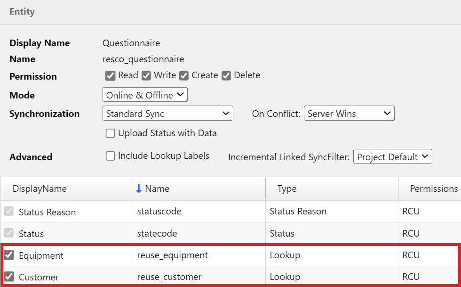461x287 pixels.
Task: Click the Permissions column header
Action: tap(433, 189)
